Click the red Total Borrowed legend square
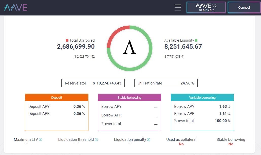 (x=67, y=40)
